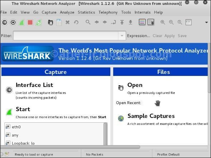
Task: Click Profile: Default in status bar
Action: (x=168, y=154)
